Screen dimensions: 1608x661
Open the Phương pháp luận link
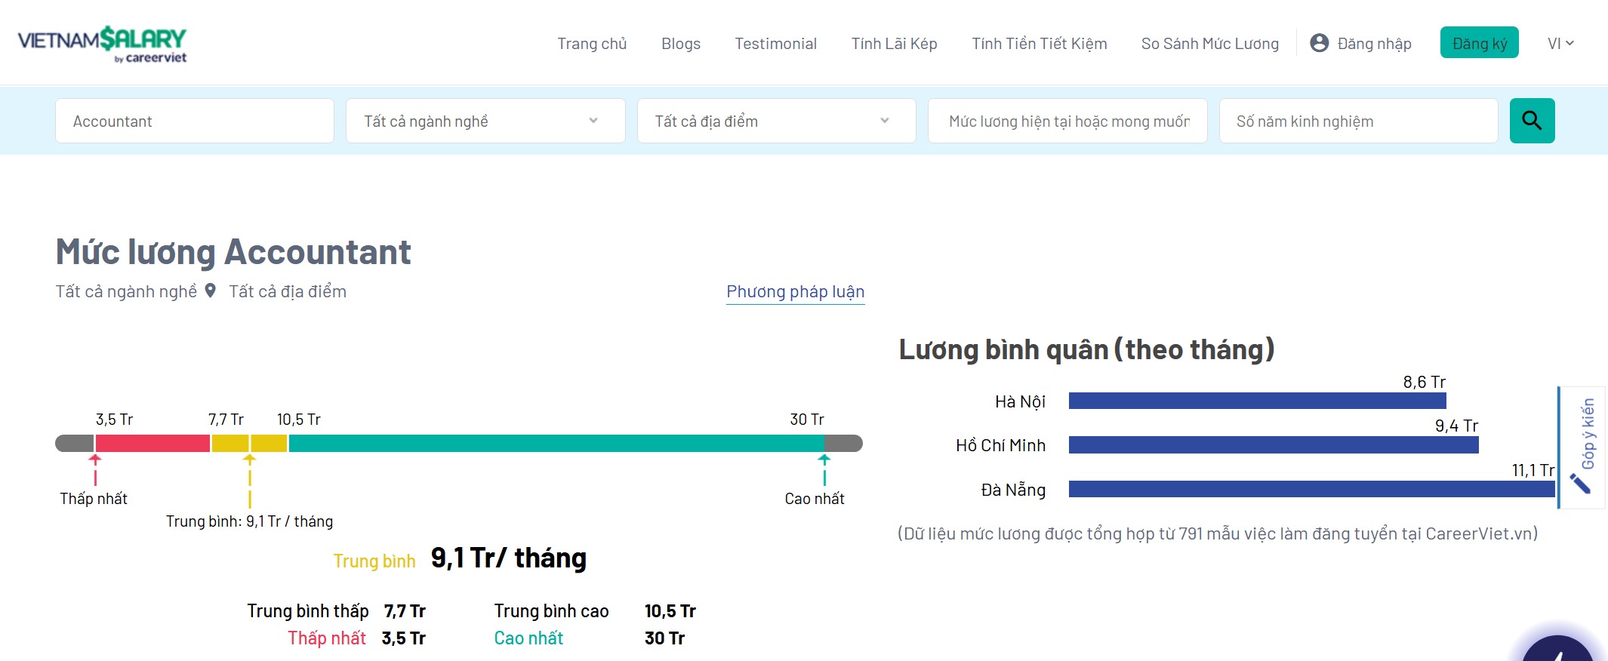click(795, 292)
